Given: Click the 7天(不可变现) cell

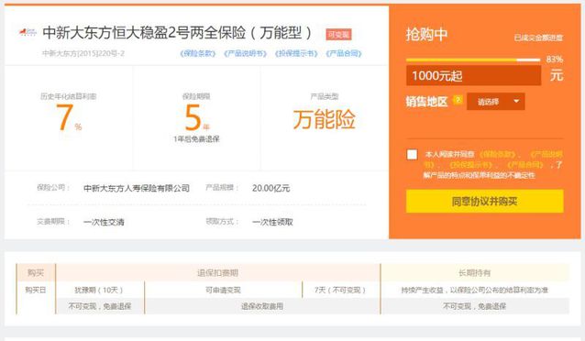Looking at the screenshot, I should [x=340, y=290].
